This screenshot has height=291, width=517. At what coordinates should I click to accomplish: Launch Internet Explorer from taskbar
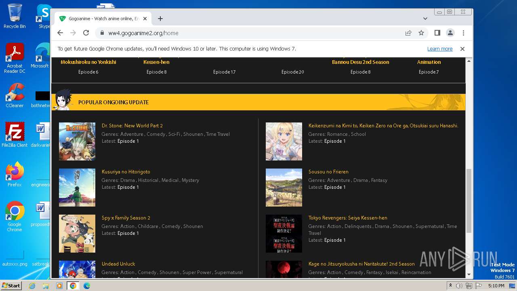coord(32,286)
